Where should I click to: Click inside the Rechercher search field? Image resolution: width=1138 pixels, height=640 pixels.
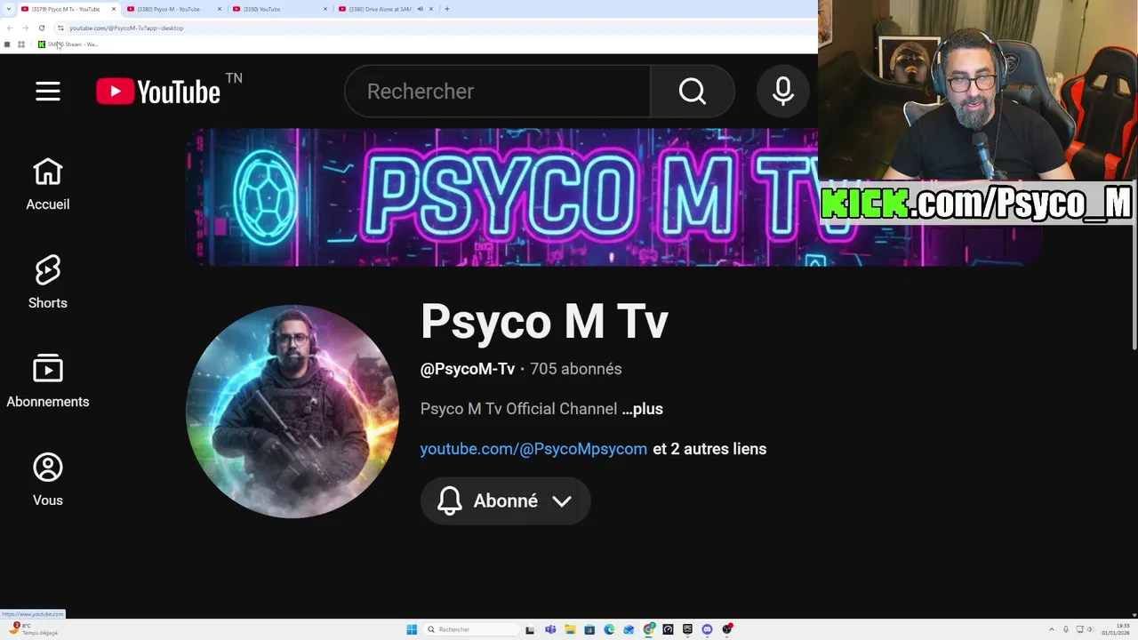pyautogui.click(x=498, y=92)
